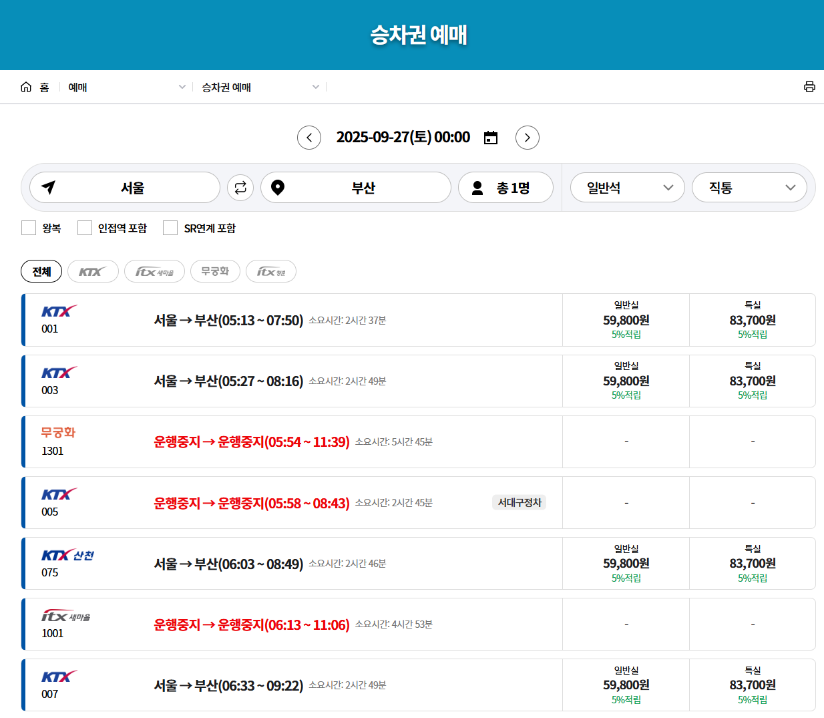Toggle the 왕복 round-trip checkbox

click(x=29, y=228)
